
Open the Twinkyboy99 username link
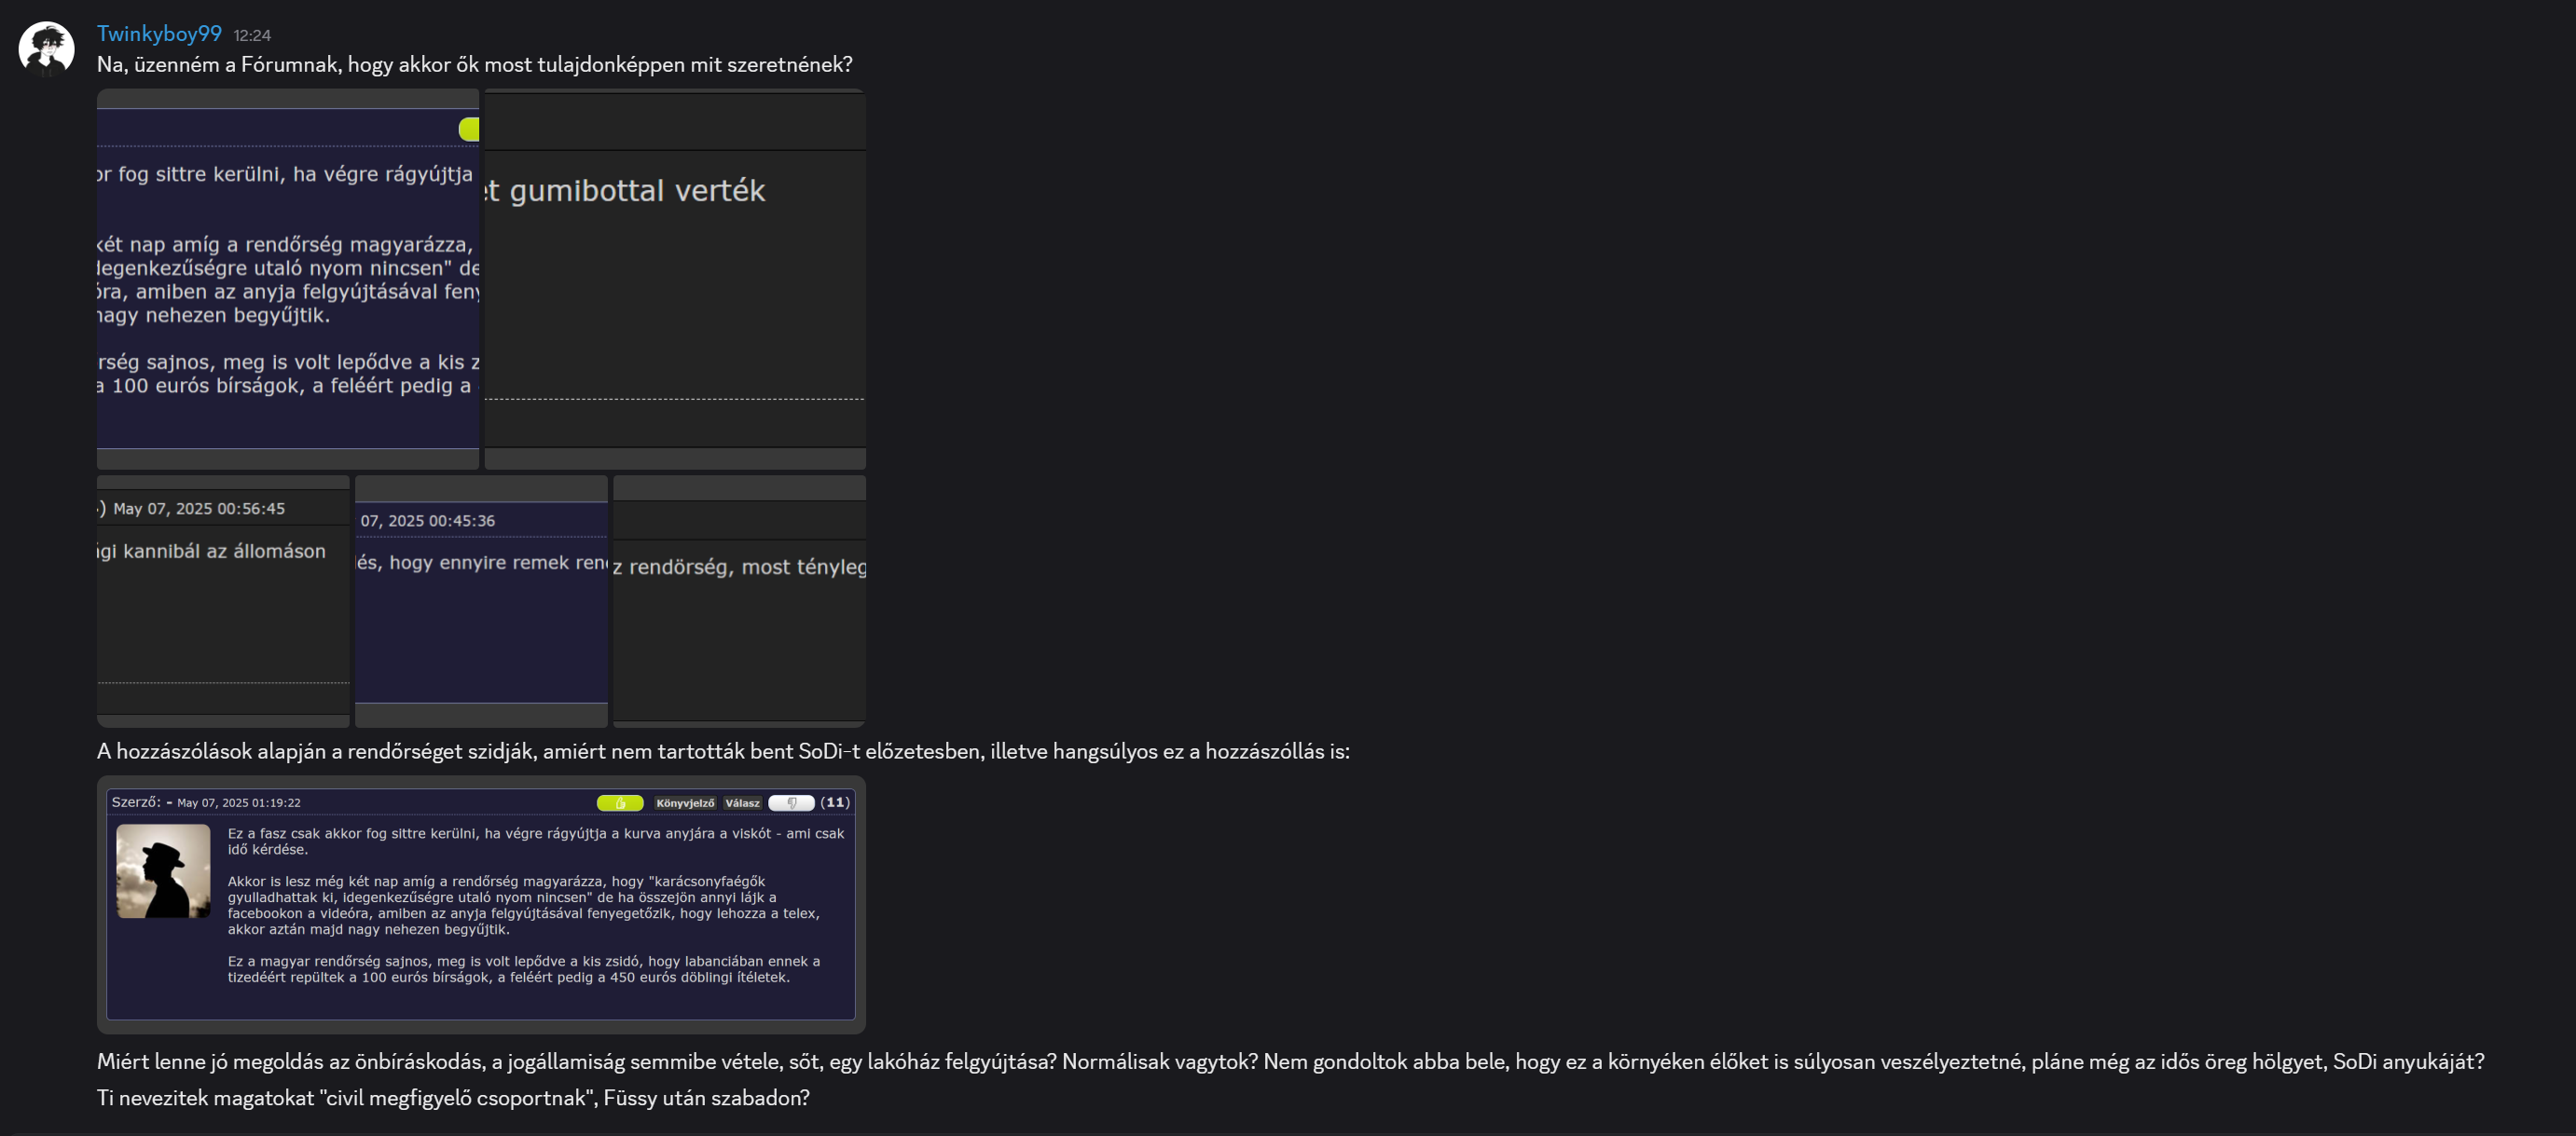click(159, 34)
